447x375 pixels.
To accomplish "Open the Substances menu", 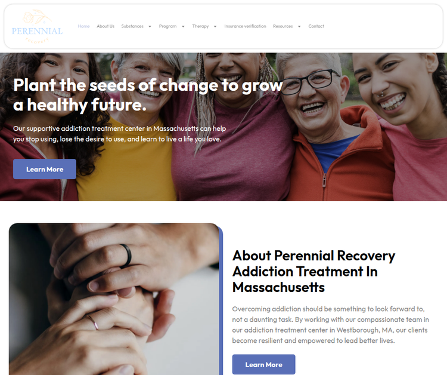I will coord(132,26).
